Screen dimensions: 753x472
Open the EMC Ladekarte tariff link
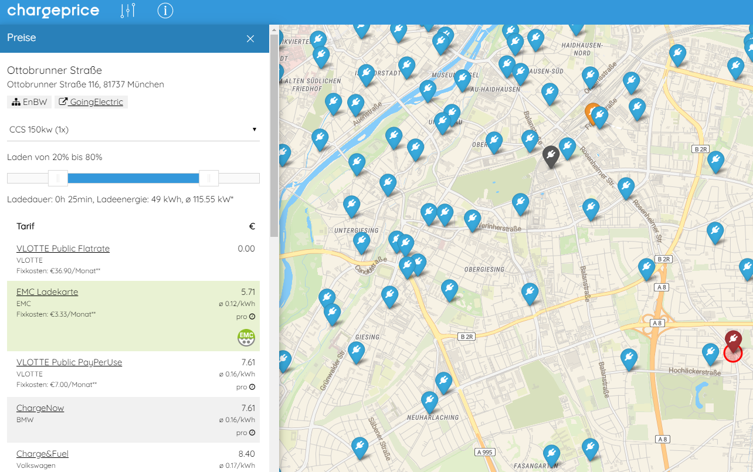48,292
